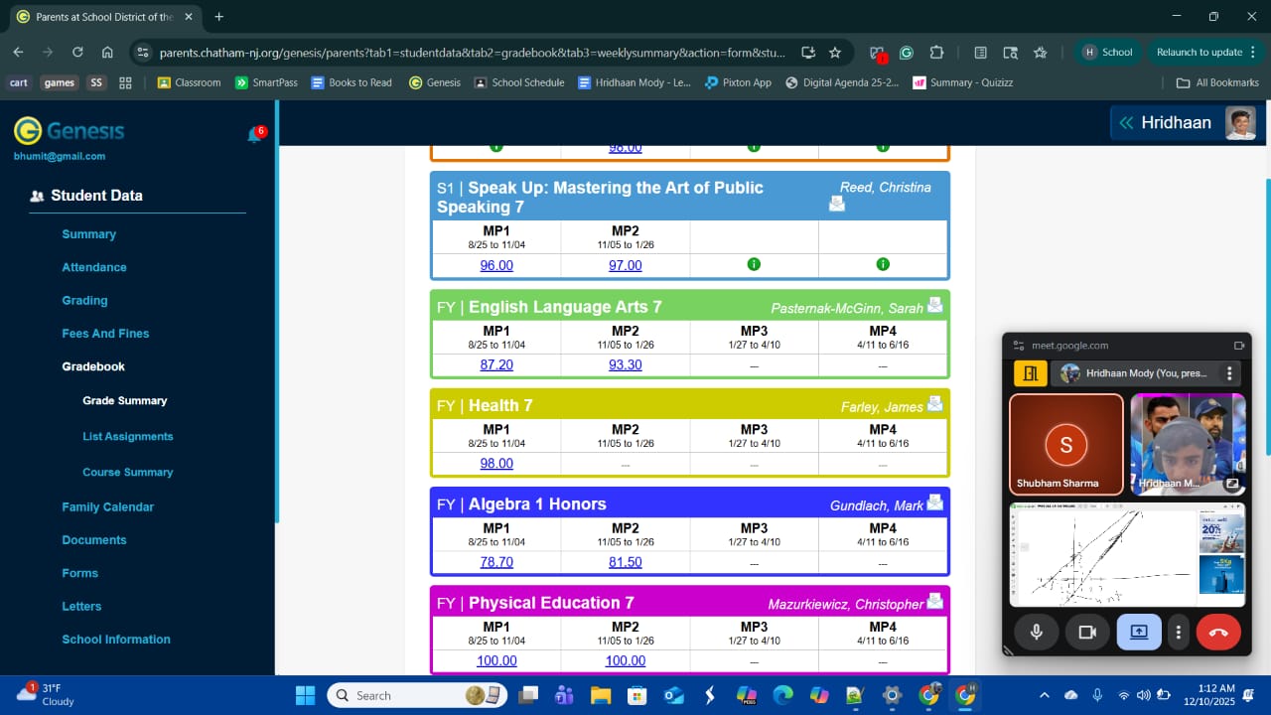Click the Genesis notification bell icon
This screenshot has width=1271, height=715.
coord(254,136)
